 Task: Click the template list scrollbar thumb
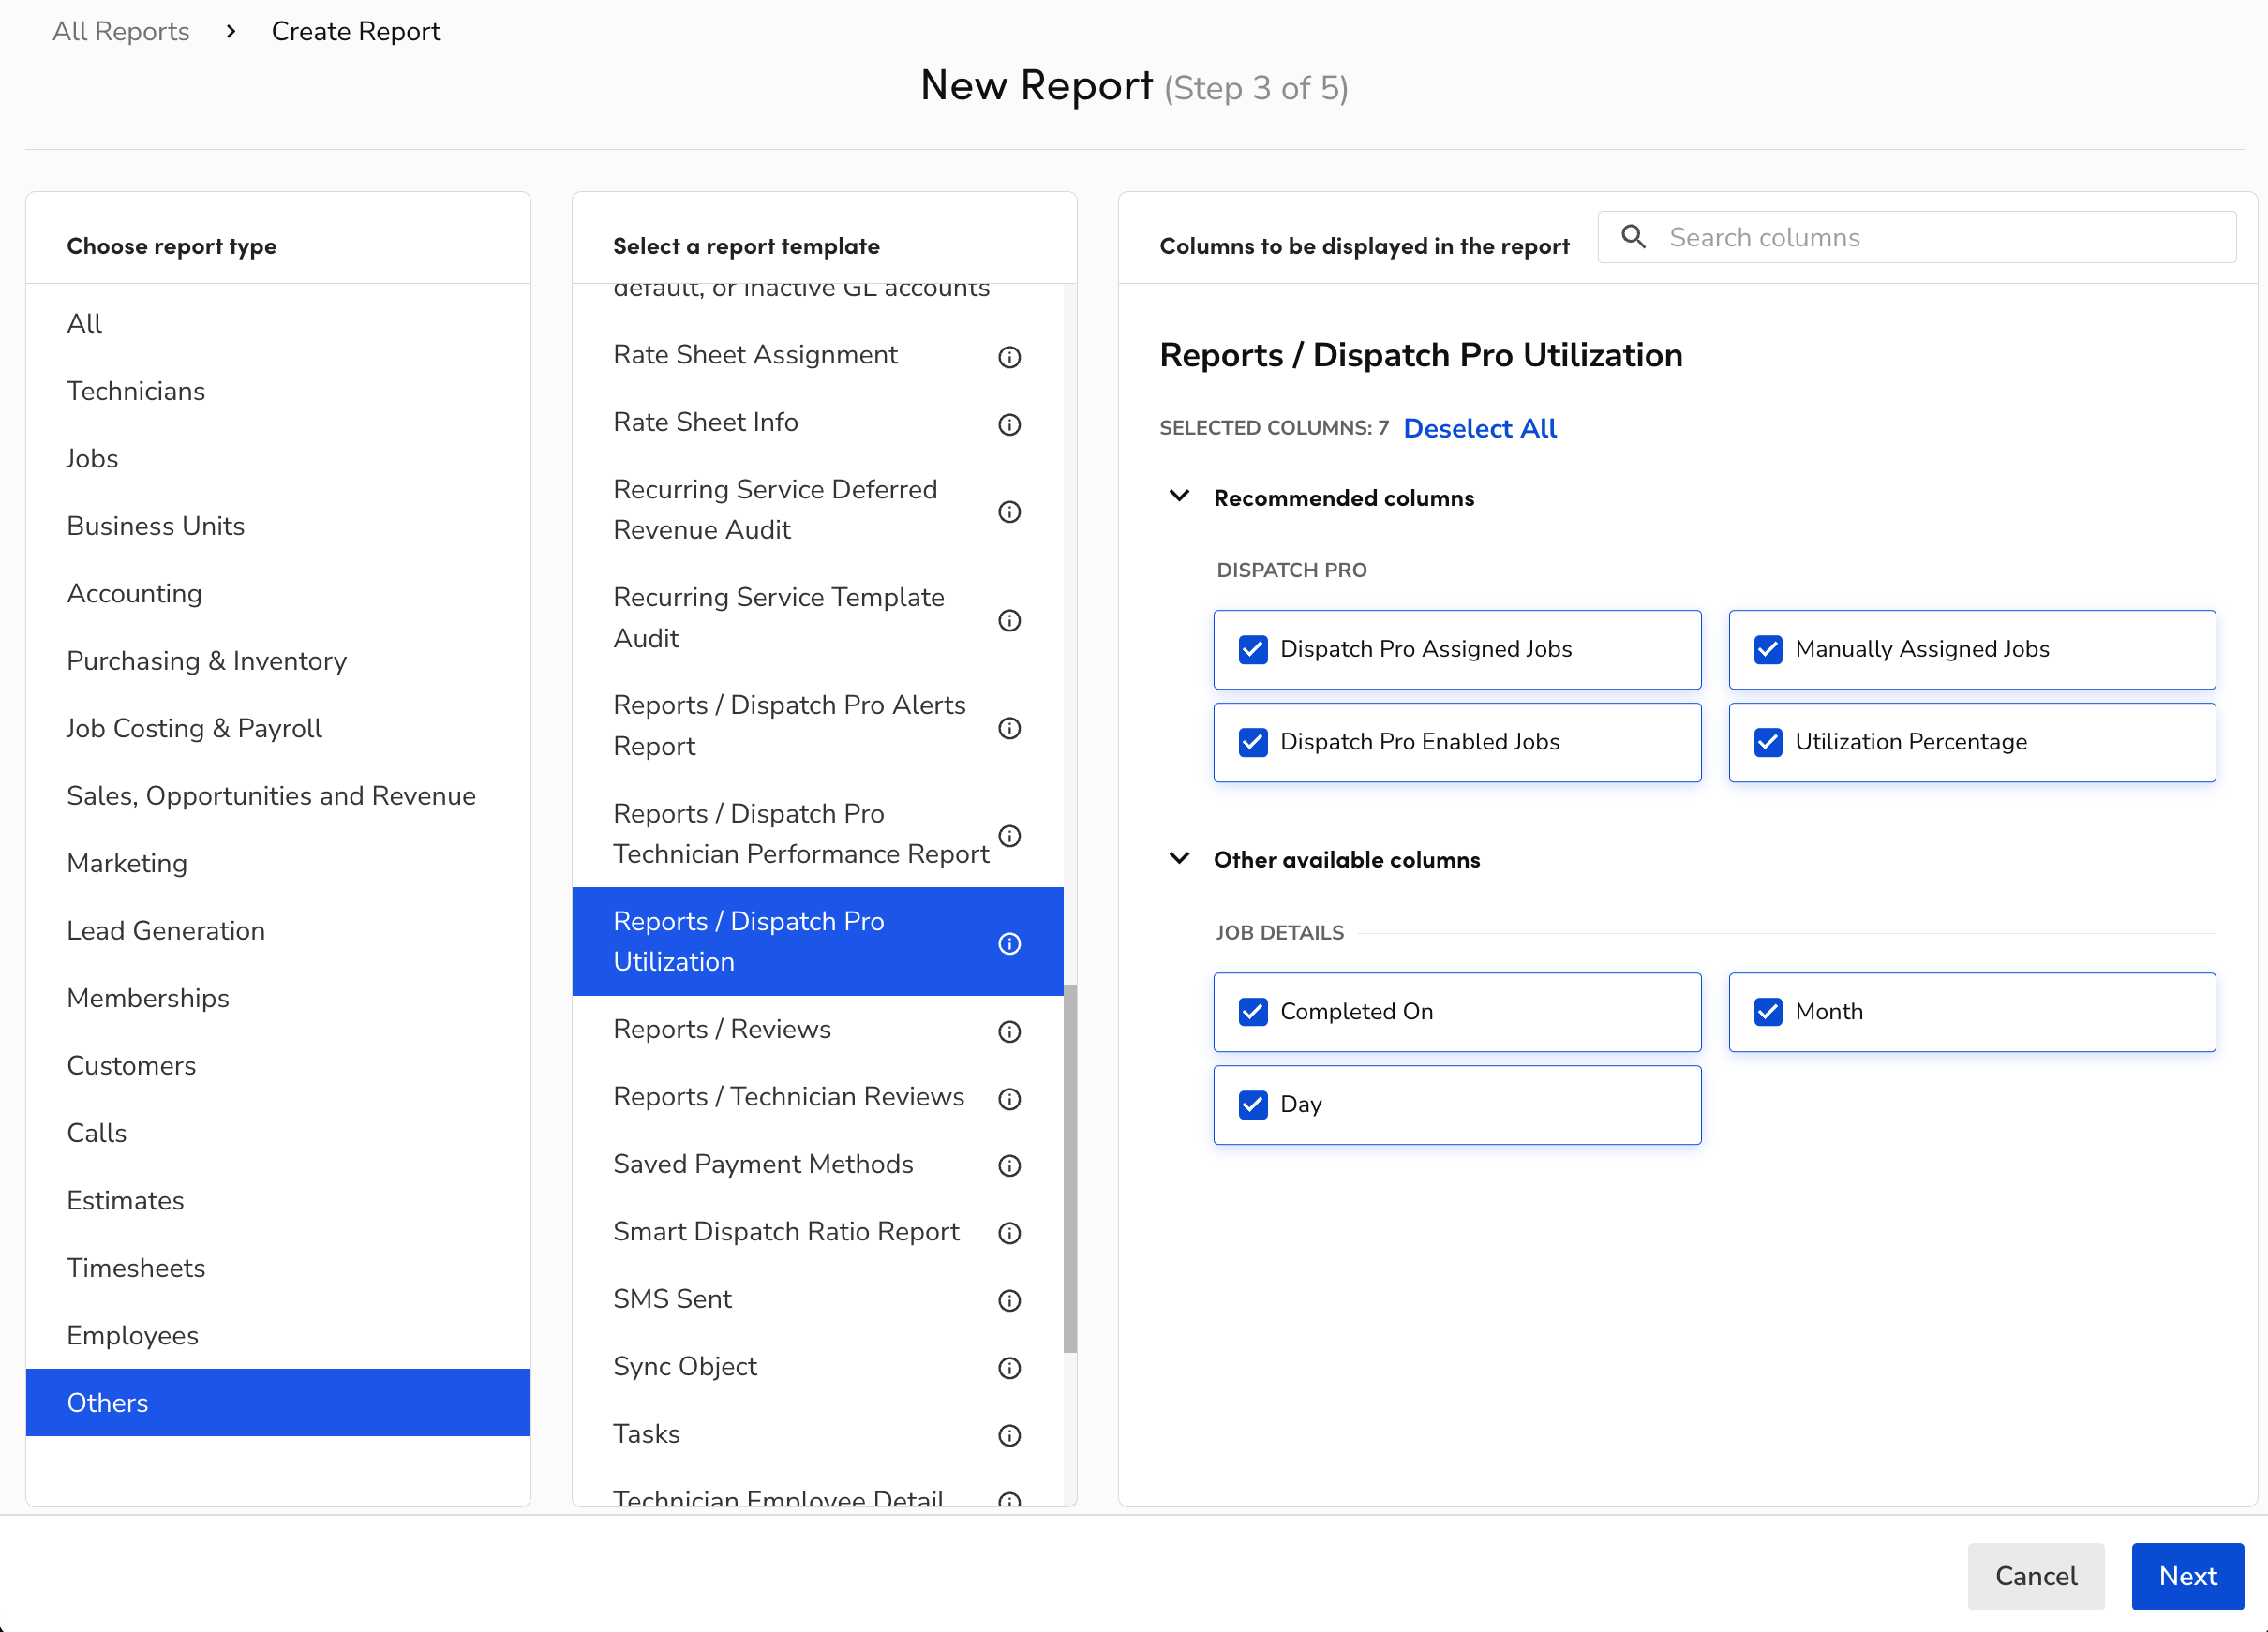(x=1069, y=1168)
